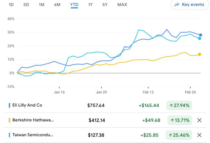Open the Eli Lilly And Co stock
This screenshot has height=143, width=210.
tap(27, 105)
